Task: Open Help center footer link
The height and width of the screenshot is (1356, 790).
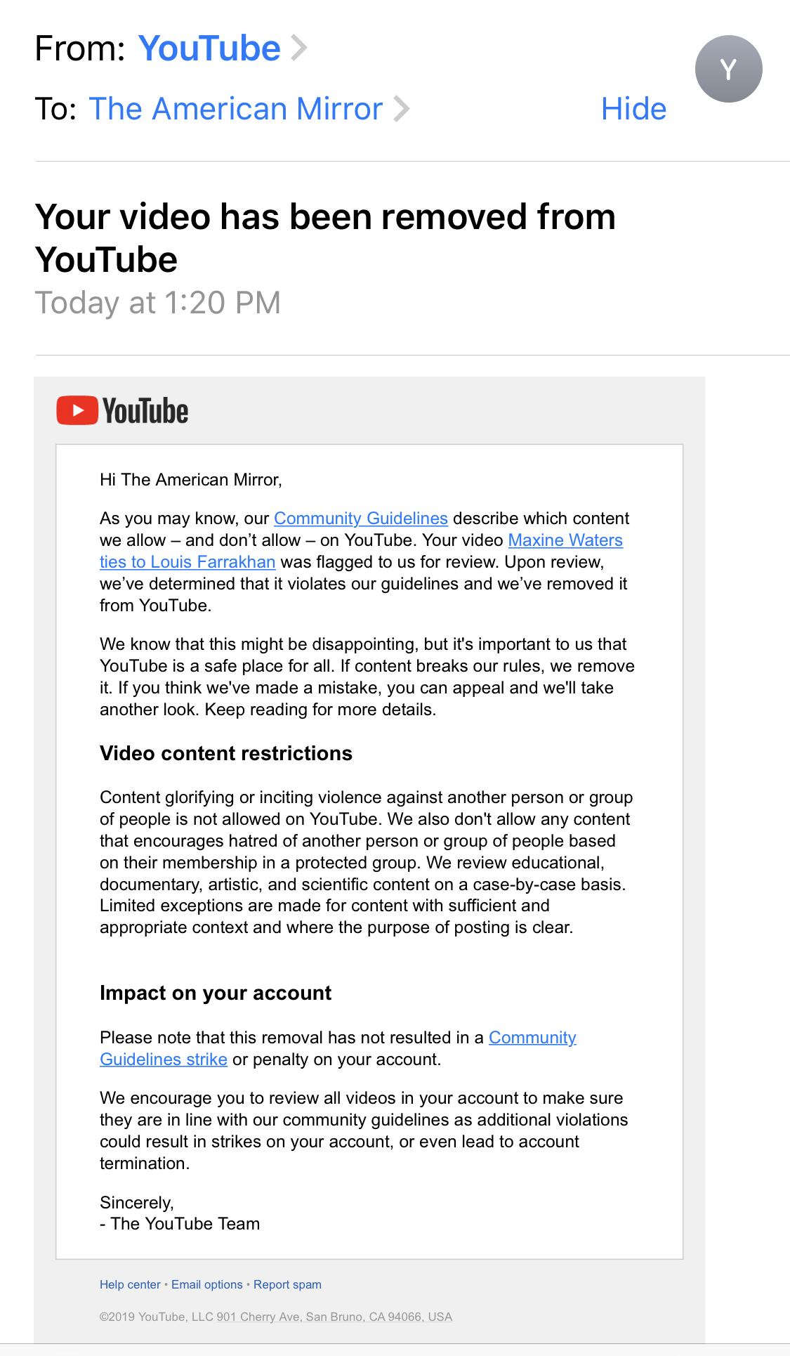Action: coord(130,1284)
